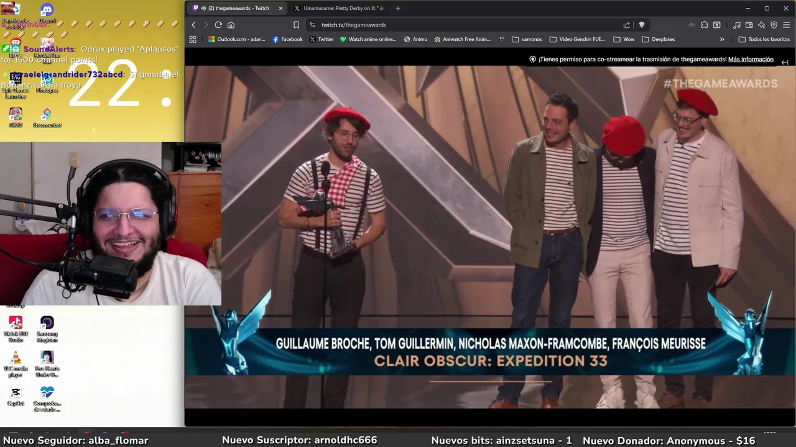Close the thegameawards Twitch tab
Viewport: 796px width, 447px height.
pyautogui.click(x=280, y=8)
